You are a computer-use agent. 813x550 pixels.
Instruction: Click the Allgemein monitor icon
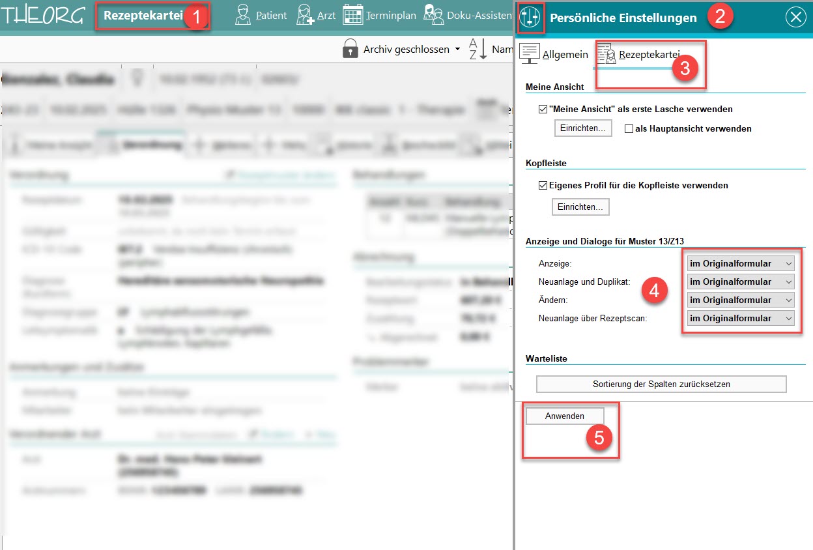tap(530, 54)
